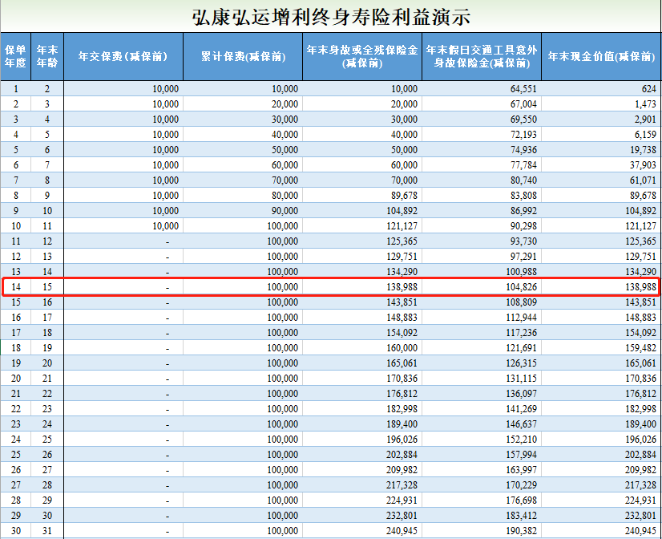This screenshot has width=662, height=539.
Task: Click the cell with 183,412
Action: pos(482,515)
